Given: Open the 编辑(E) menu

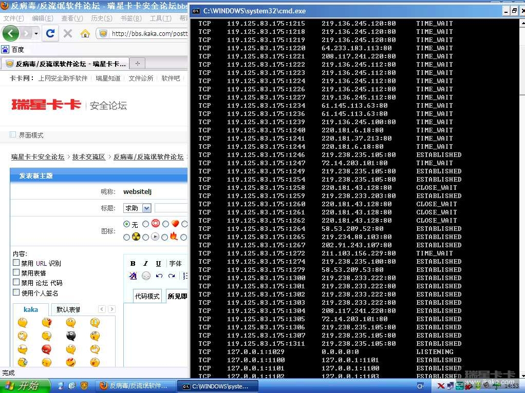Looking at the screenshot, I should [43, 18].
